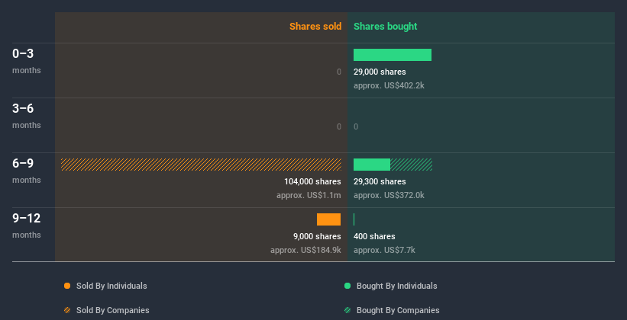Click the 29,300 shares value

[380, 181]
